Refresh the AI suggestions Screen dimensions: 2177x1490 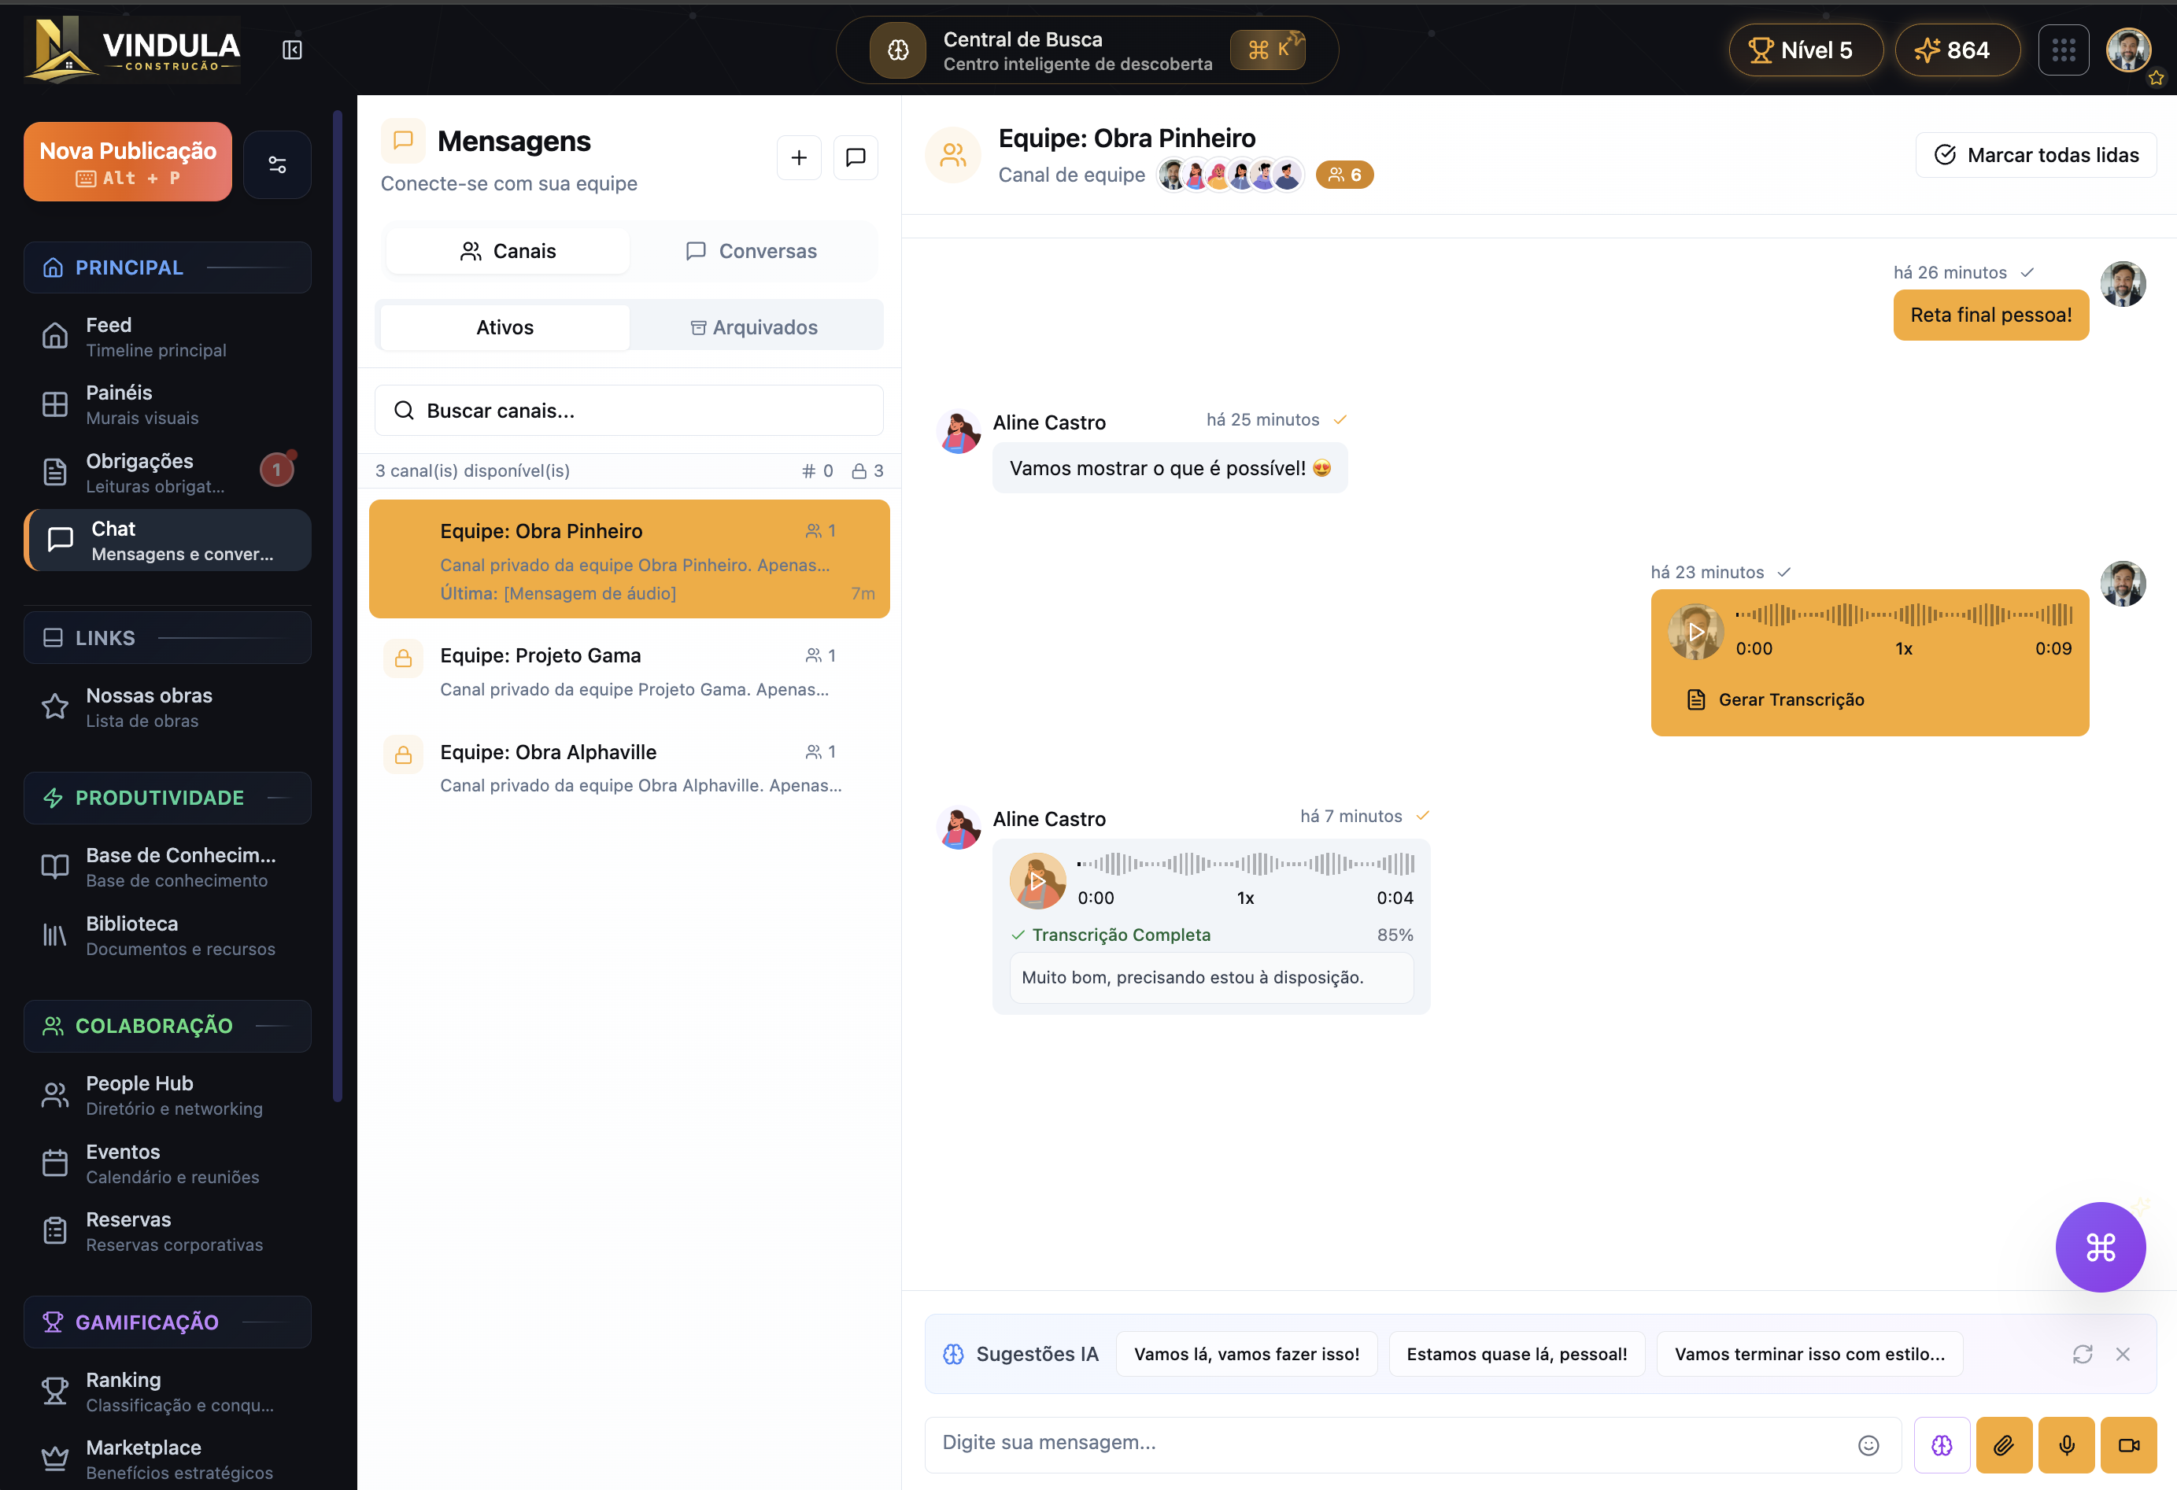click(x=2083, y=1353)
